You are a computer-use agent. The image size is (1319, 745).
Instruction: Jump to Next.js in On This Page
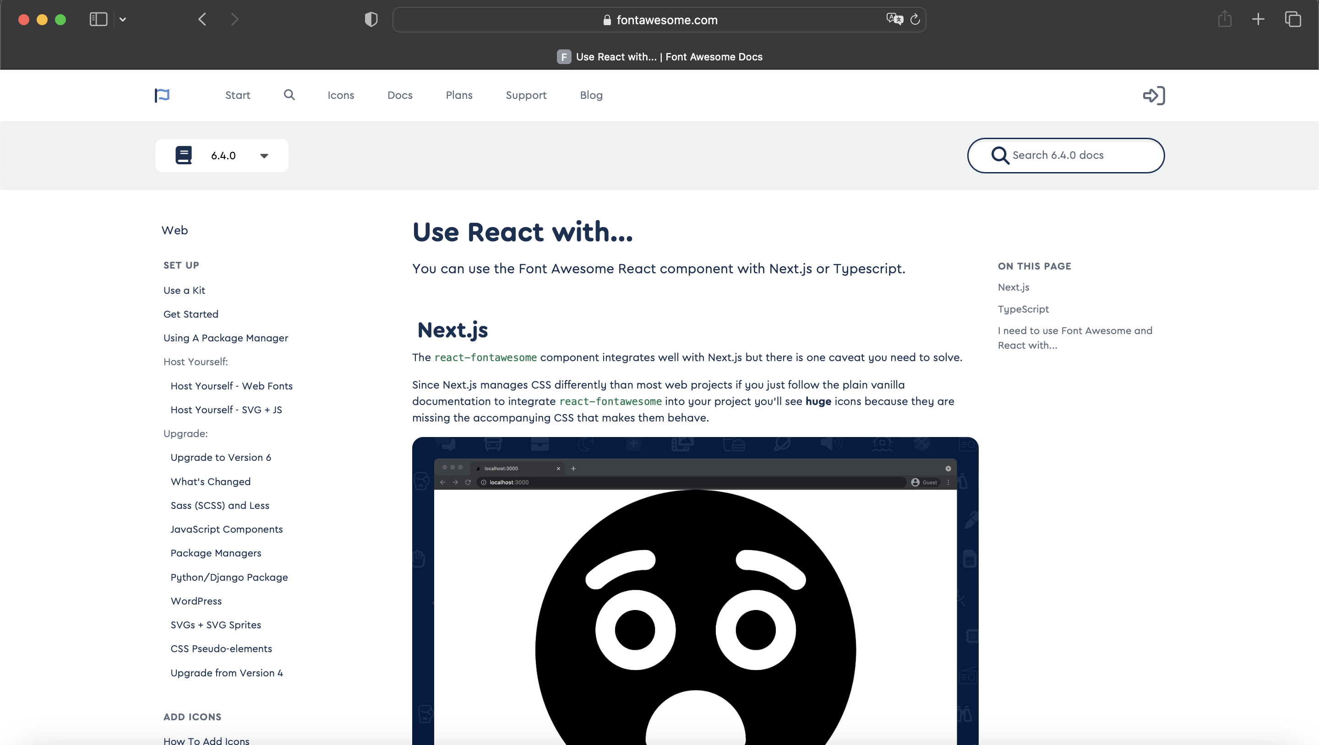(x=1014, y=287)
